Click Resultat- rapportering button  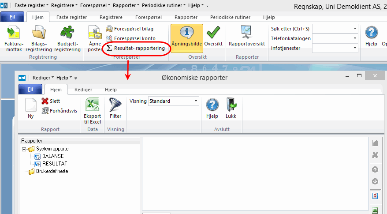[136, 48]
